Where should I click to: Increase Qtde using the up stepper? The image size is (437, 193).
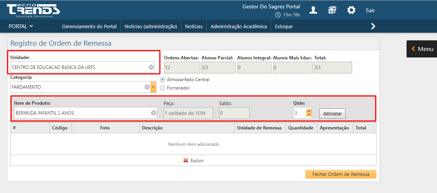point(309,111)
